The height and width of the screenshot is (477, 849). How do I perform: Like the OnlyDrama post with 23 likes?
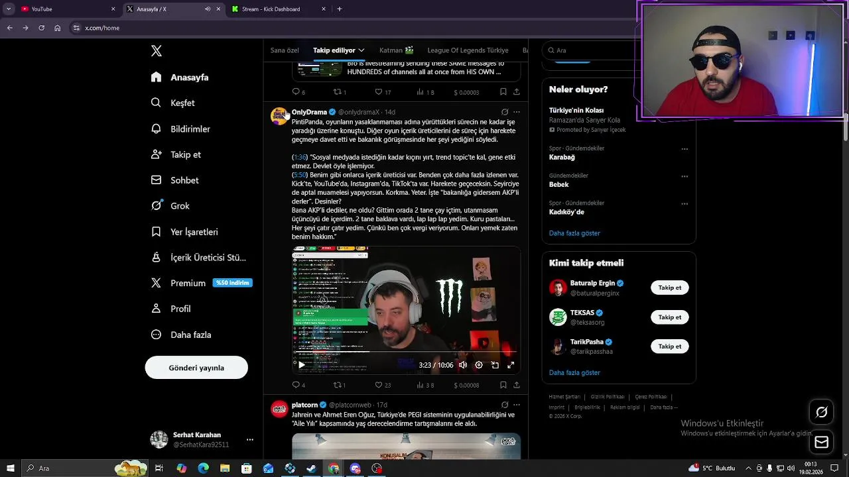(x=383, y=385)
